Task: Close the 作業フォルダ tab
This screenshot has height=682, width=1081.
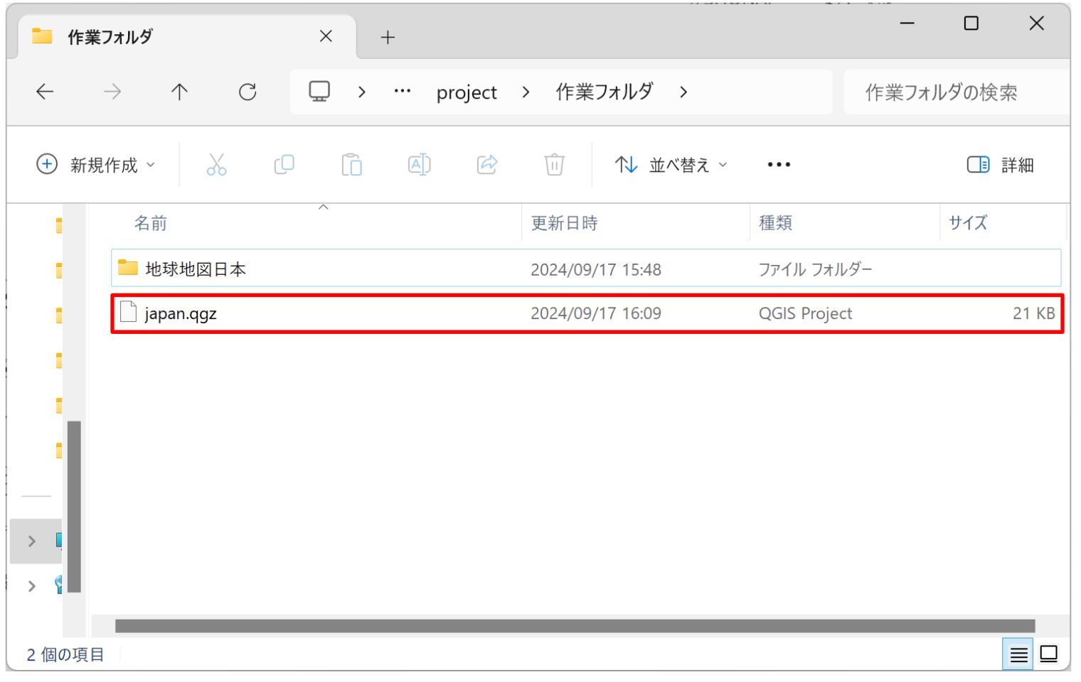Action: (x=326, y=36)
